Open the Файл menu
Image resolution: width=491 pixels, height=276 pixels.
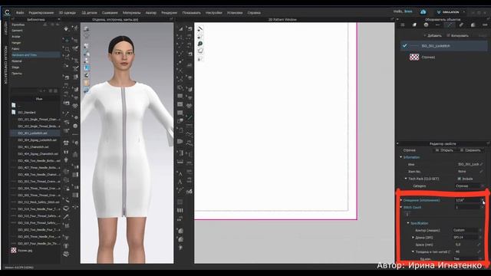coord(20,13)
